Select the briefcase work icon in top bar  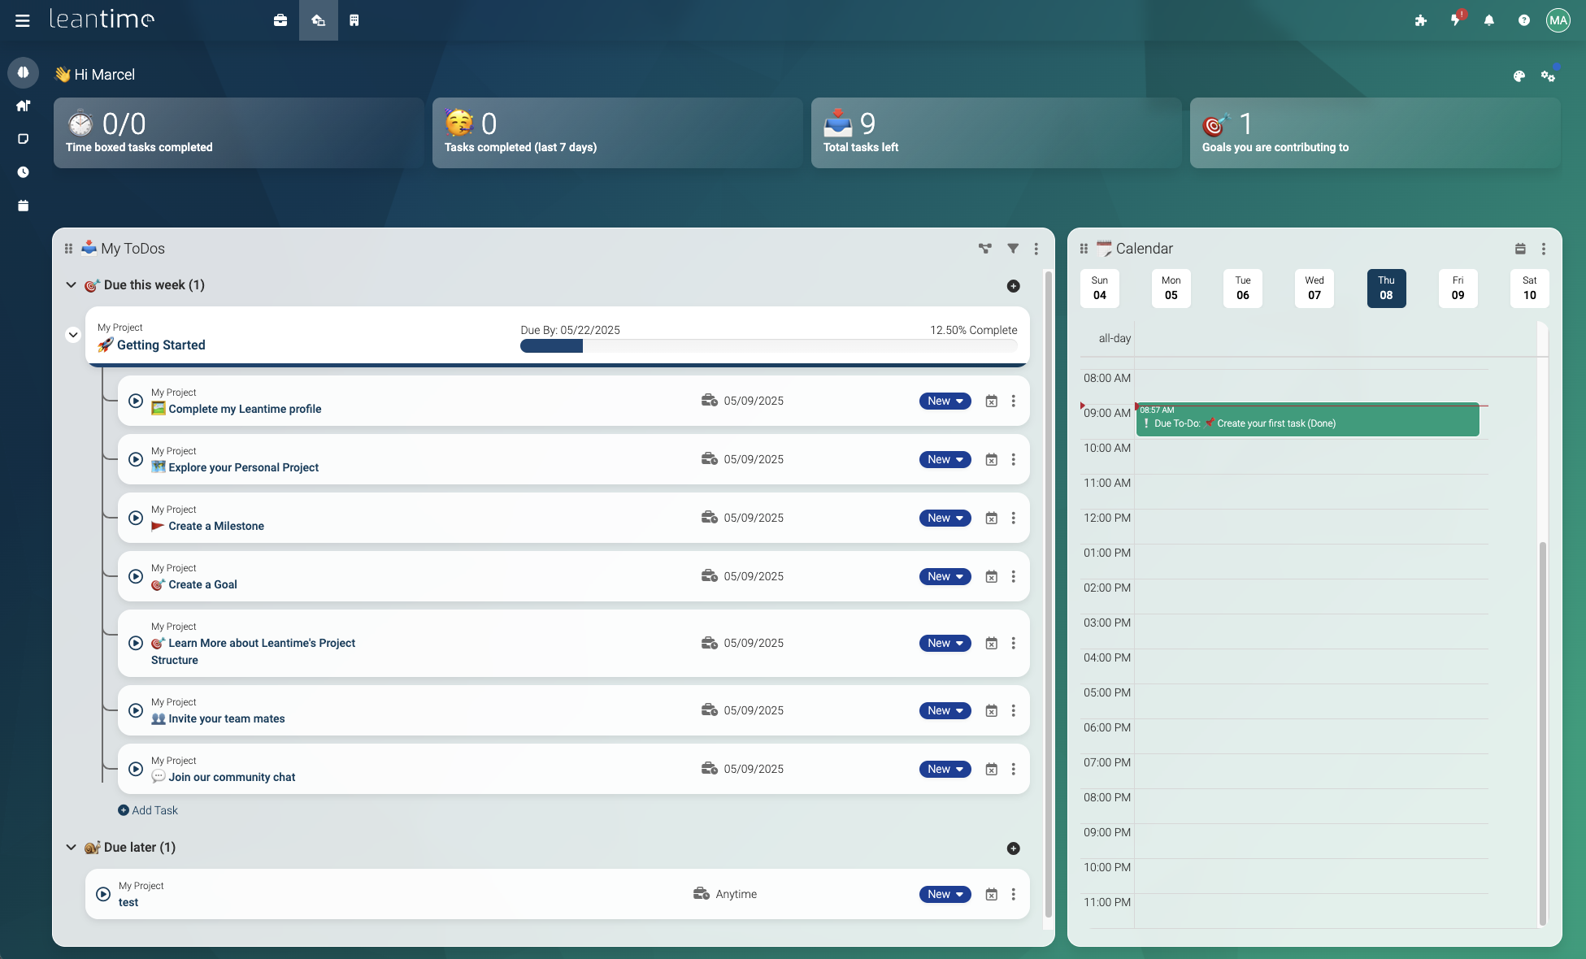click(280, 20)
